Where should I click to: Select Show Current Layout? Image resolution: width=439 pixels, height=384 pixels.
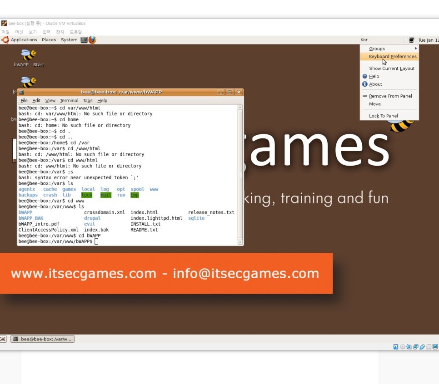click(389, 68)
